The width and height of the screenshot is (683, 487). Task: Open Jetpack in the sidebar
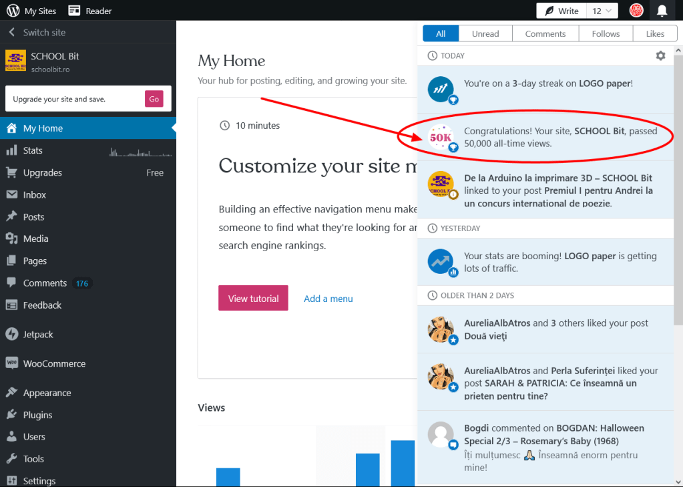click(x=38, y=334)
